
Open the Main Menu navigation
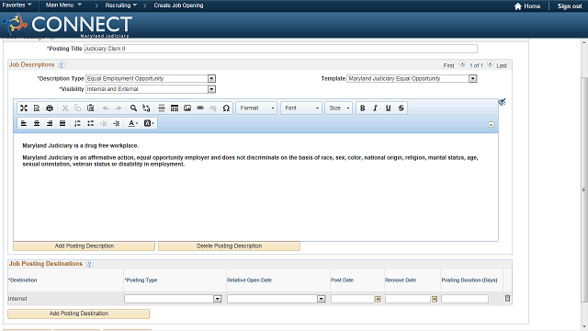(63, 6)
